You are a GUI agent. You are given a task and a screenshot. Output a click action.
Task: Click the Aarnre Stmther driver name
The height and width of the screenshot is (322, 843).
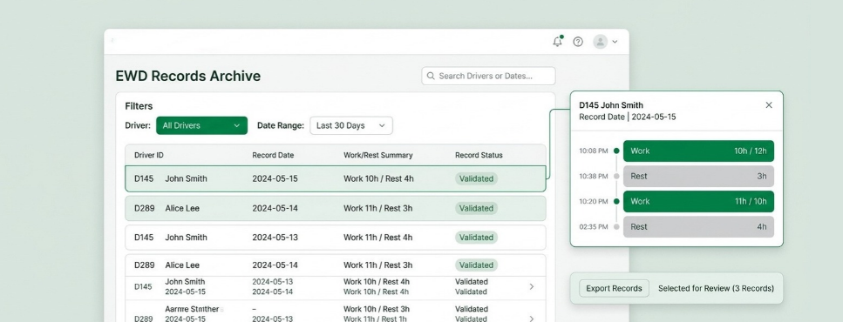click(x=192, y=309)
